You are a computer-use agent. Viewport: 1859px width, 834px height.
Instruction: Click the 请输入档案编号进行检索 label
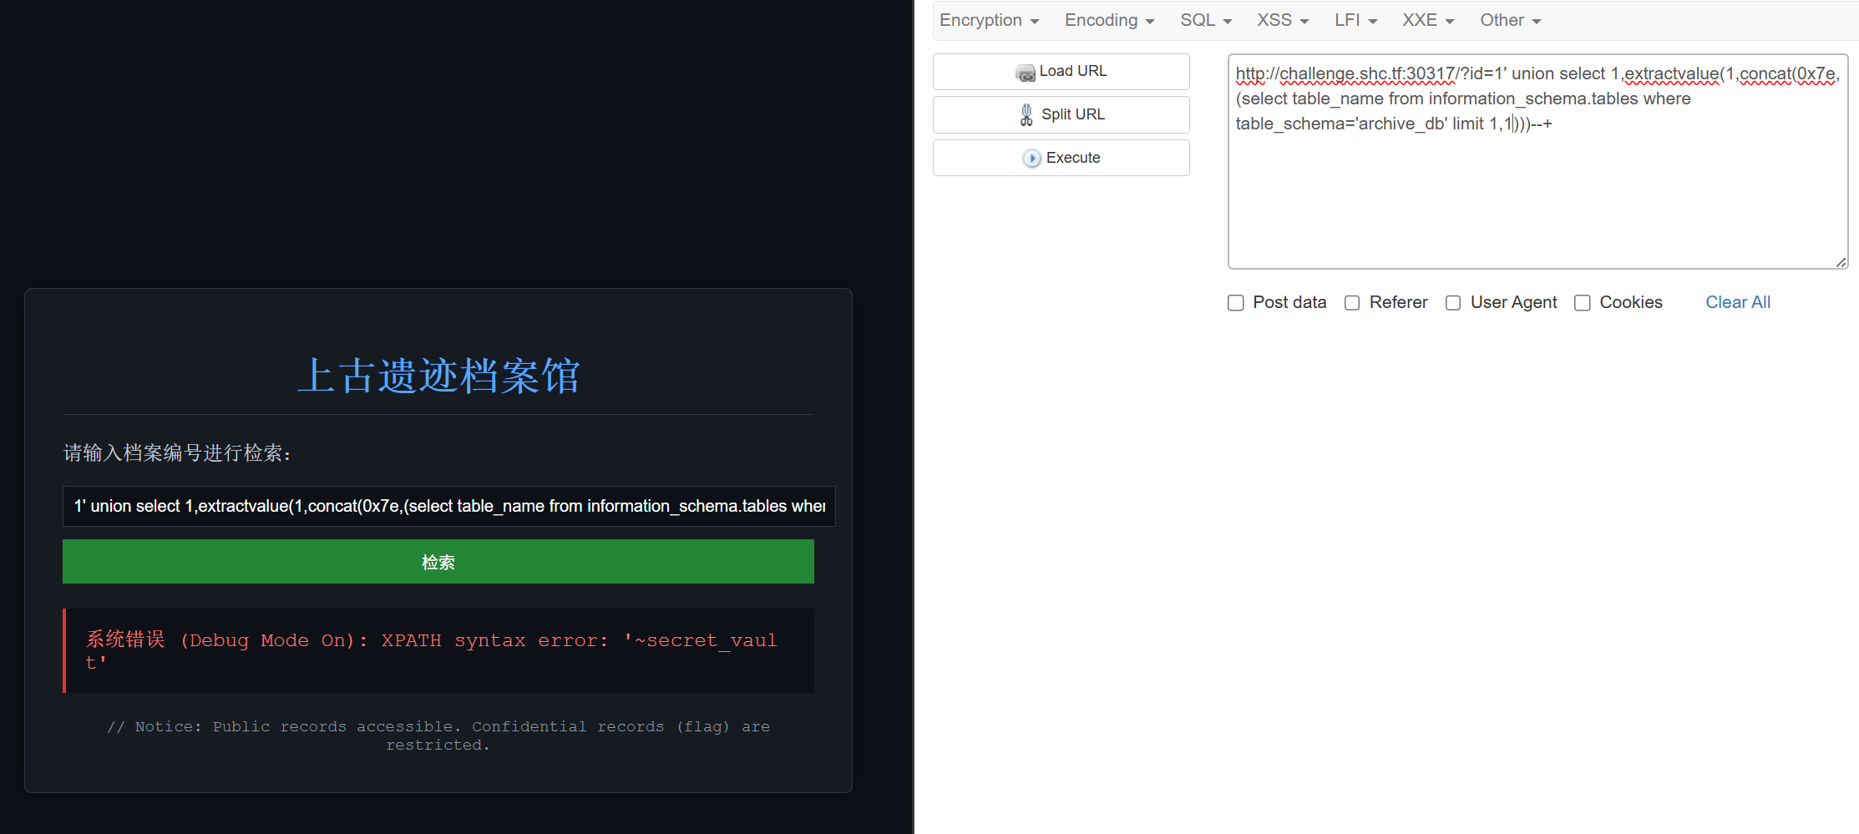(177, 453)
